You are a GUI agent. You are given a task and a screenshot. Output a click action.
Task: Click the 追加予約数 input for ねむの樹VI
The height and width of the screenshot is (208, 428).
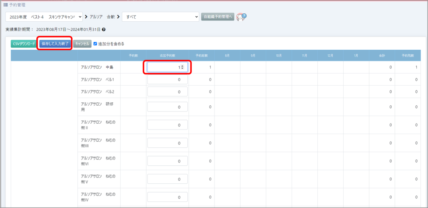point(167,161)
